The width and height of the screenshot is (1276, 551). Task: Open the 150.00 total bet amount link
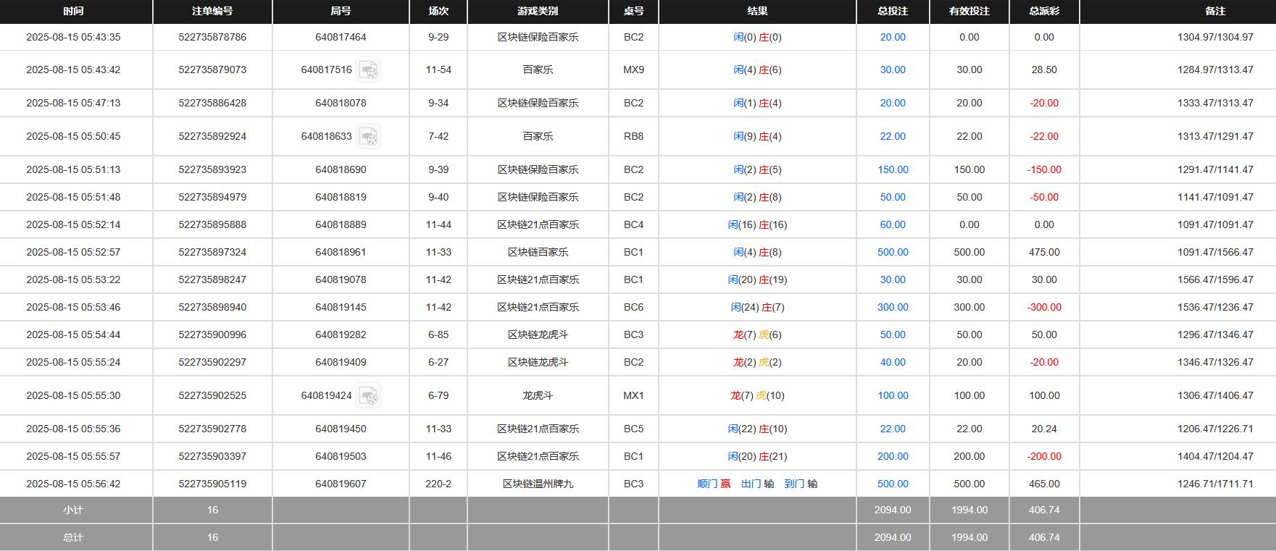click(x=893, y=169)
